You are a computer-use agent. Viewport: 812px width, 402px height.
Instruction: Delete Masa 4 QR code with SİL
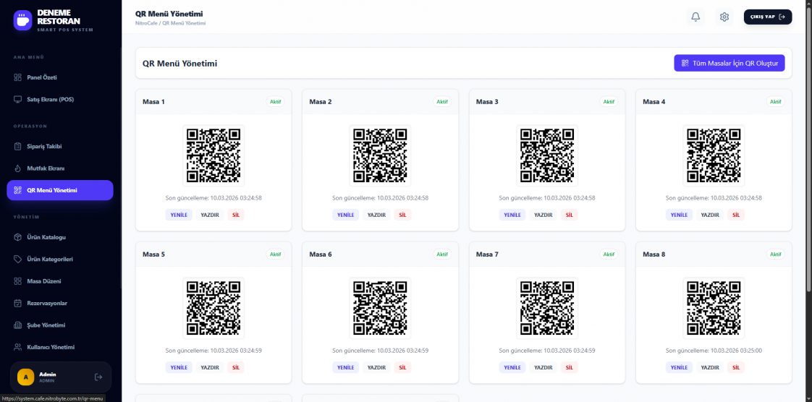point(736,215)
